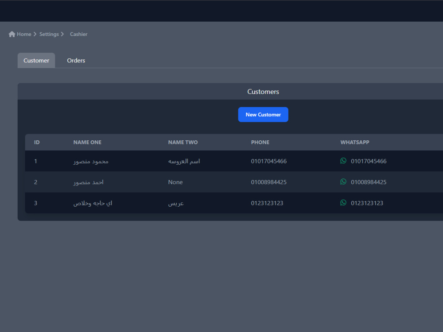Select ID cell with value 1

pyautogui.click(x=35, y=161)
